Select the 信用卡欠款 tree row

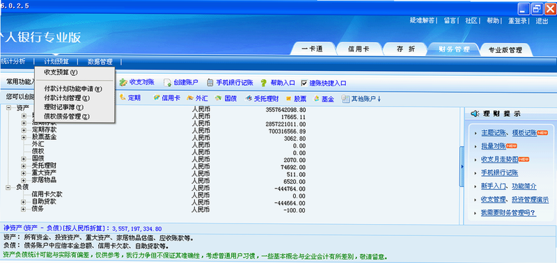click(x=47, y=195)
